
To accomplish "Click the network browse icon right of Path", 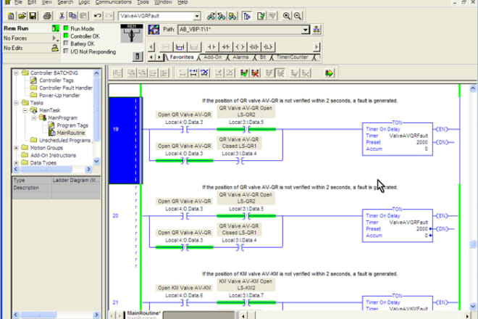I will (x=316, y=30).
